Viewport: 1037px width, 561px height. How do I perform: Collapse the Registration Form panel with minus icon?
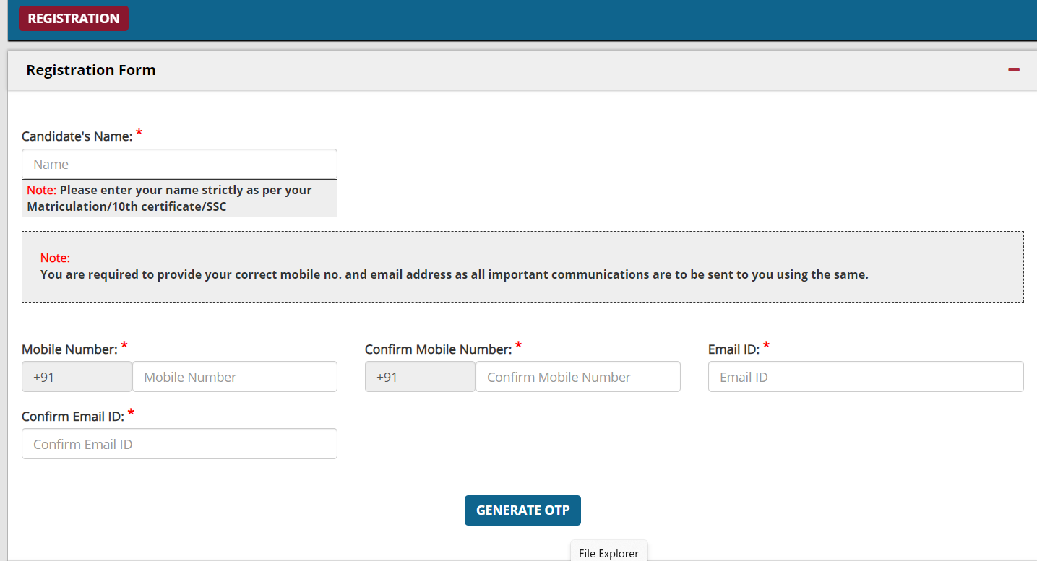[x=1014, y=70]
